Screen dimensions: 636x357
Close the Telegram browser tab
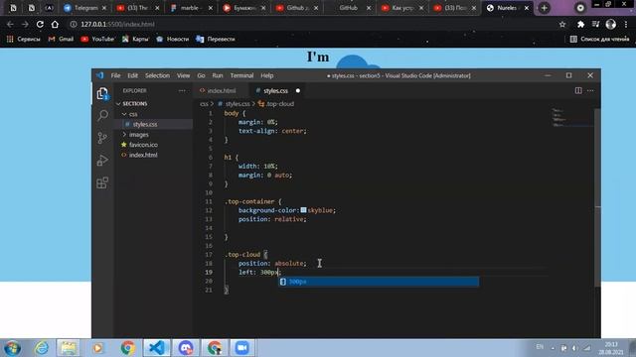pyautogui.click(x=104, y=8)
